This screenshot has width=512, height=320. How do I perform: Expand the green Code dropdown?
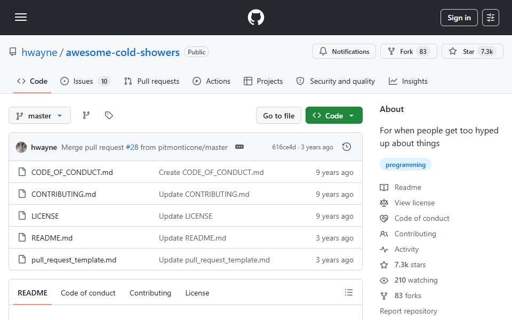point(334,116)
